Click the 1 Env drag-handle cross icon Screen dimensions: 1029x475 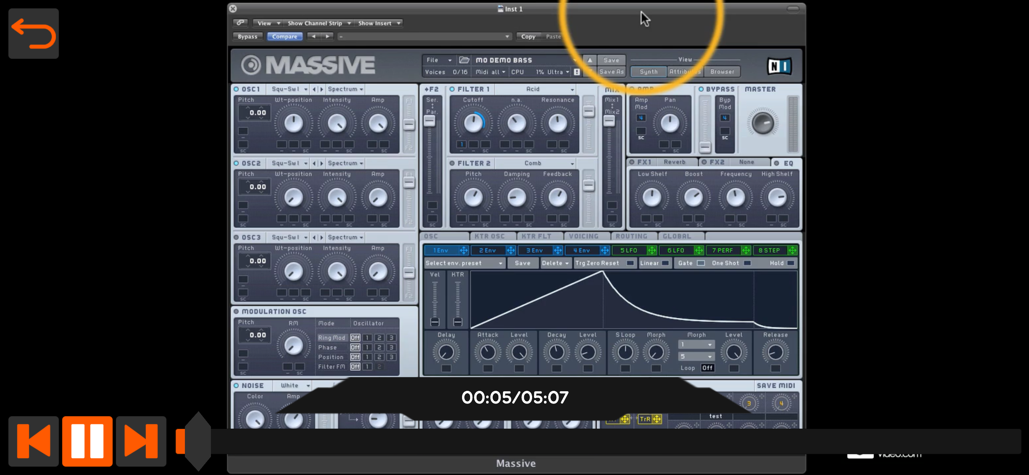463,250
